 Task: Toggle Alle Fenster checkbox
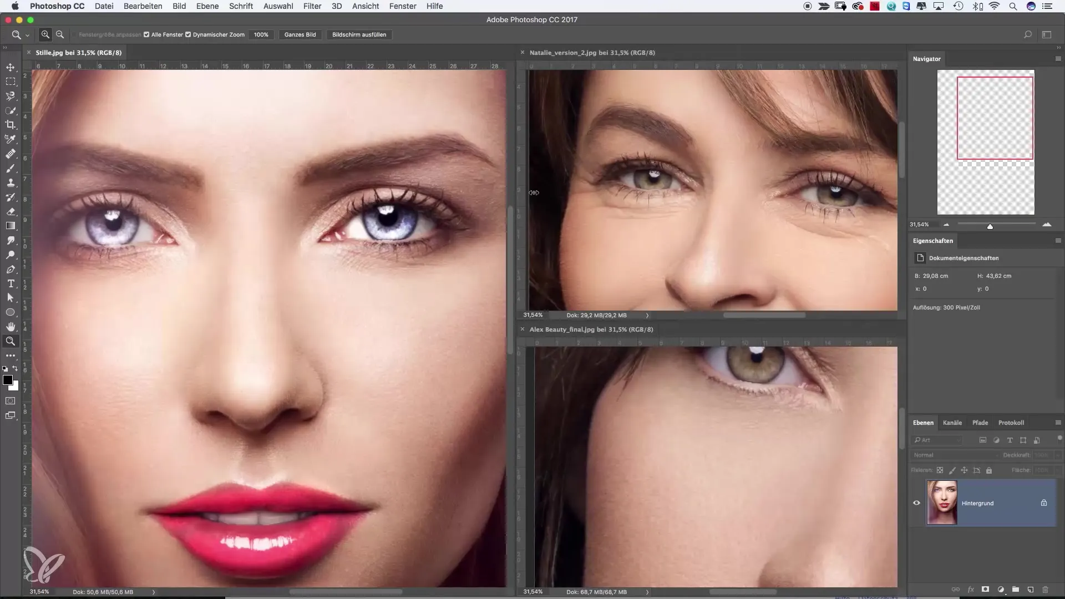point(146,34)
